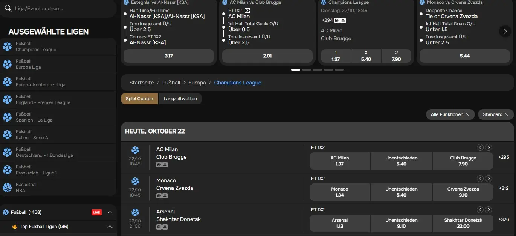Show next market for Arsenal match
The width and height of the screenshot is (516, 236).
[489, 210]
